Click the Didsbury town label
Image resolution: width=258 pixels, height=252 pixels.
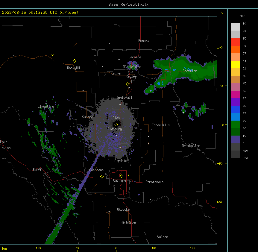[x=115, y=129]
